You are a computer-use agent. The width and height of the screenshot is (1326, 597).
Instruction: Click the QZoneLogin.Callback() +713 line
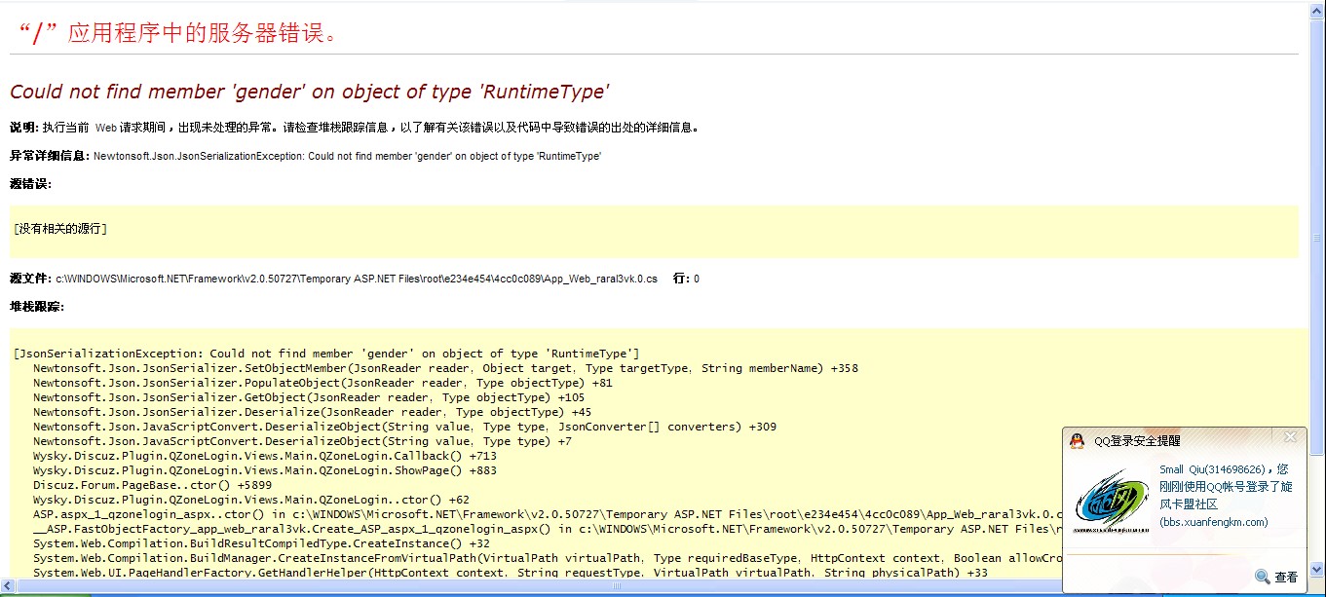tap(264, 456)
